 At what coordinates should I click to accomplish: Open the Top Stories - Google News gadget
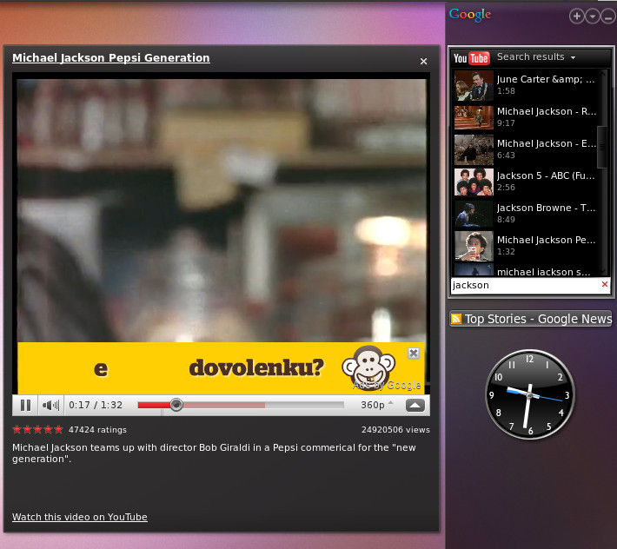click(x=531, y=319)
